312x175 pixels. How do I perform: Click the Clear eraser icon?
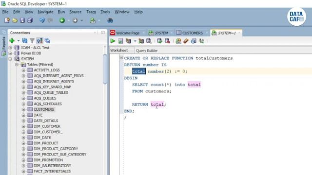(x=186, y=41)
